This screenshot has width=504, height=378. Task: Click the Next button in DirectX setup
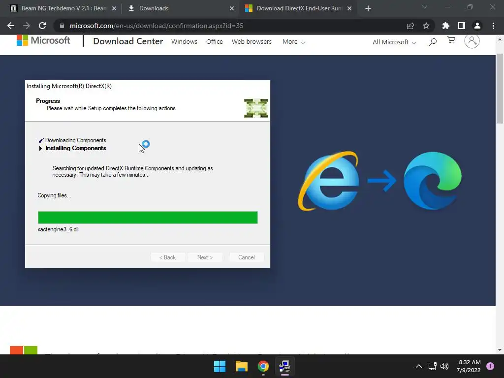point(205,257)
